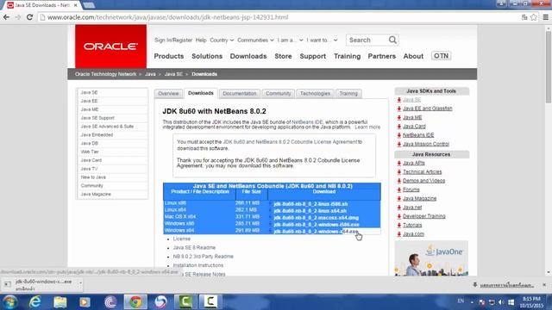Click Java Mission Control link
Screen dimensions: 552x310
pyautogui.click(x=425, y=144)
